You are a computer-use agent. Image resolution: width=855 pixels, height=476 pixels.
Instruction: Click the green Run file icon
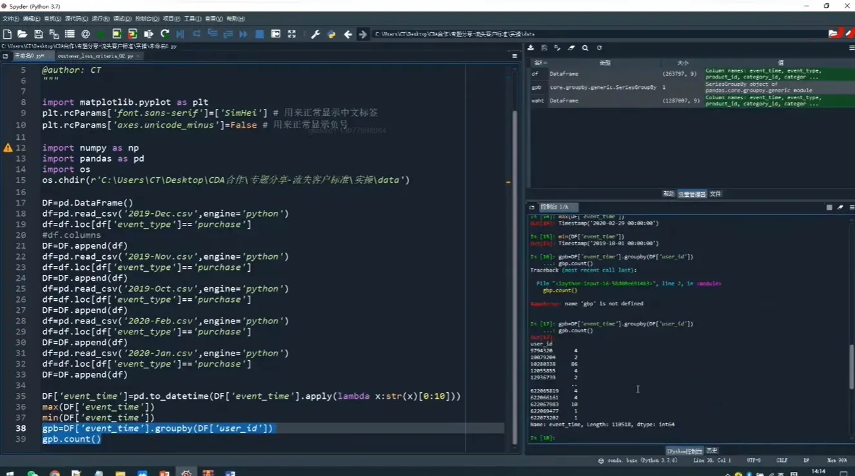click(101, 34)
